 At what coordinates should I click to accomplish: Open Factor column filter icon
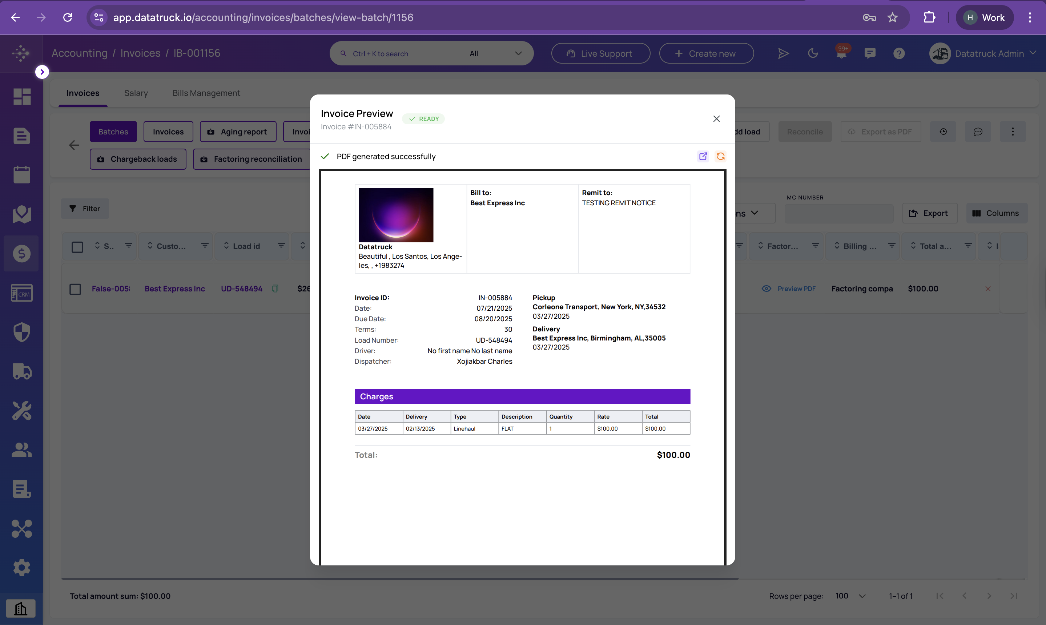click(816, 246)
